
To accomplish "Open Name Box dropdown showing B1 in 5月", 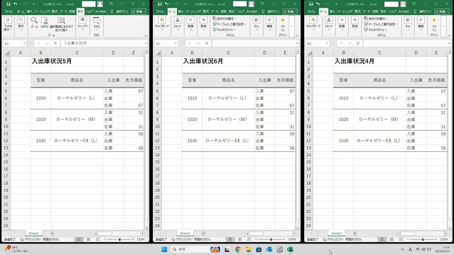I will [24, 43].
